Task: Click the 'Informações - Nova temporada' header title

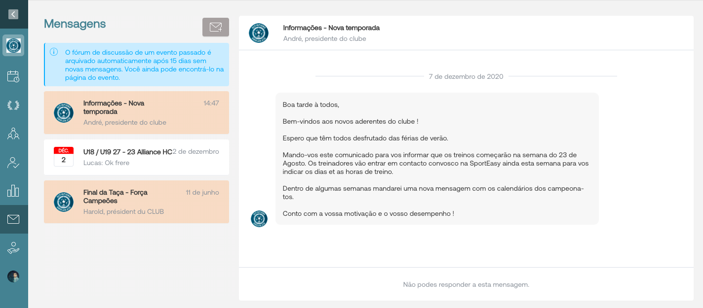Action: pyautogui.click(x=331, y=28)
